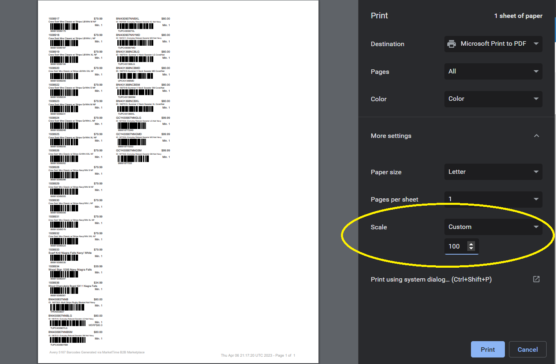Click product code 1938930 in the preview

[54, 200]
